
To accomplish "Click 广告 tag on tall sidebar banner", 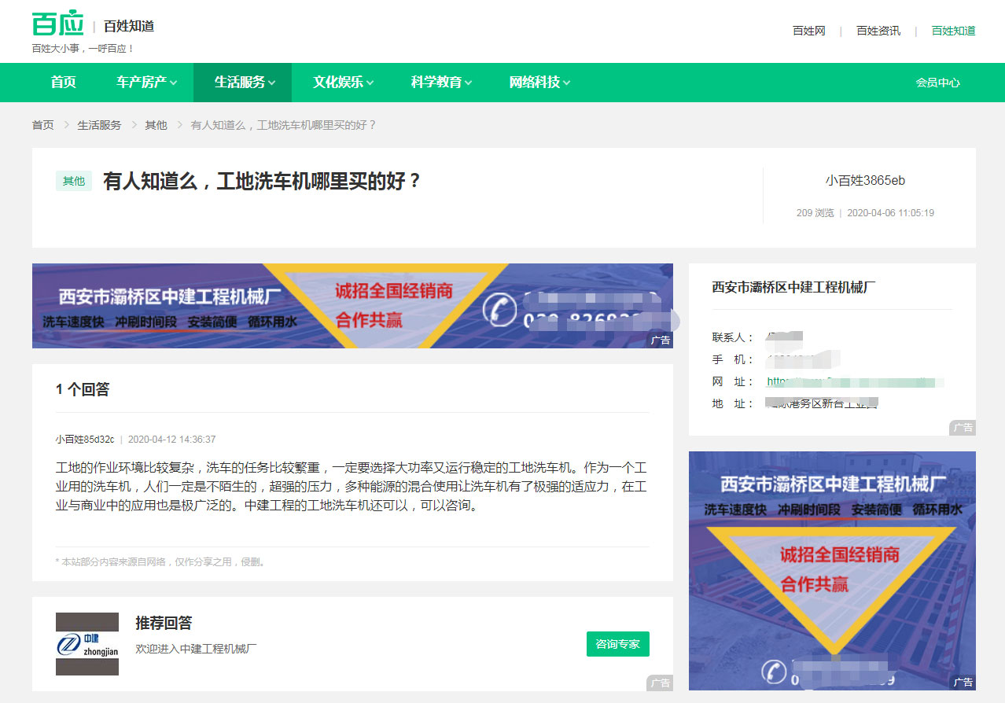I will pos(963,683).
